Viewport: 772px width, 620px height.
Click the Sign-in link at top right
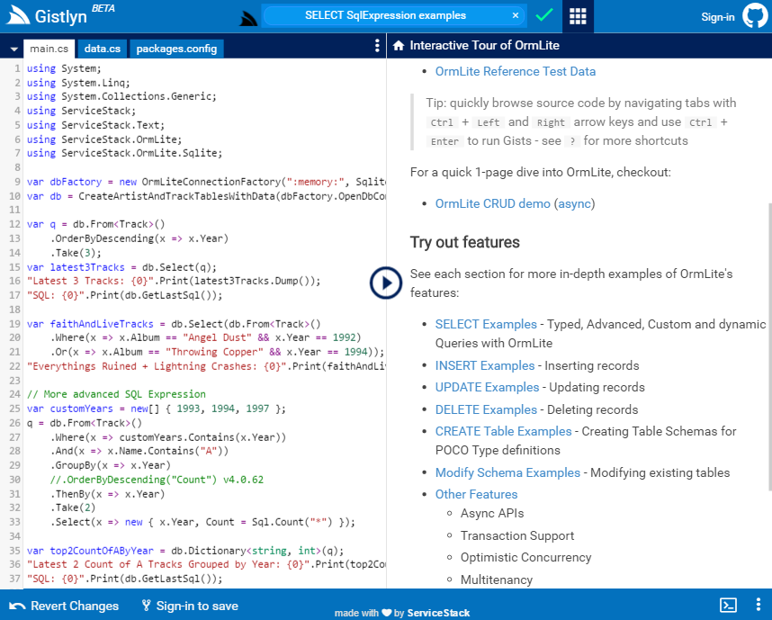(717, 17)
